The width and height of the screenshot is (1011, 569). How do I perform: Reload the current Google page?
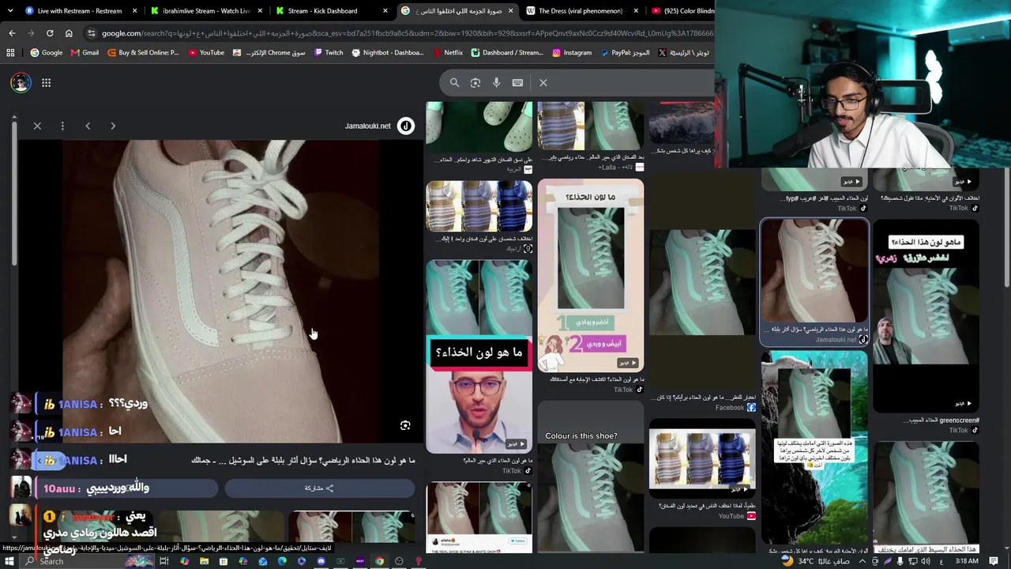50,33
